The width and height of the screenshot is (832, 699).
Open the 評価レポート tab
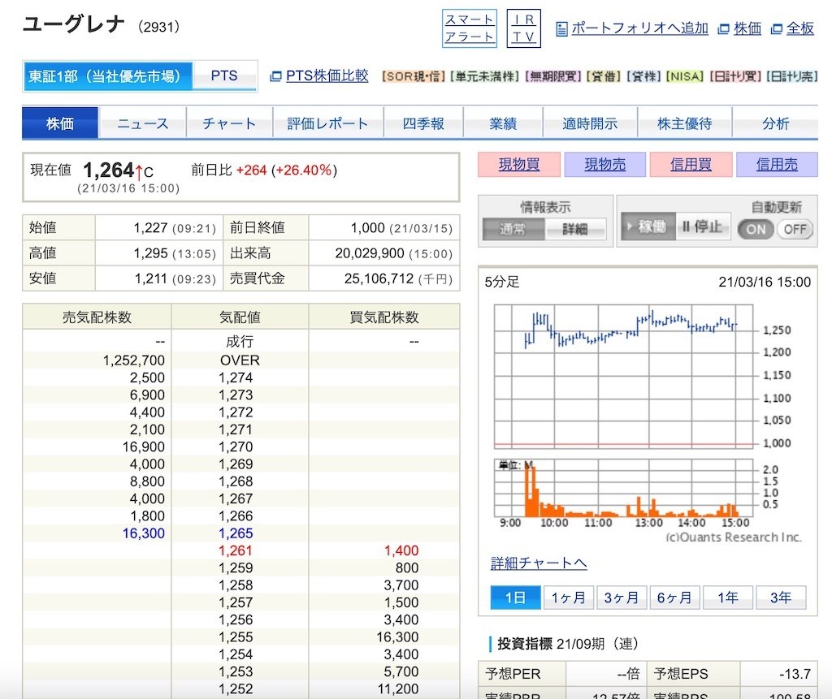[328, 123]
